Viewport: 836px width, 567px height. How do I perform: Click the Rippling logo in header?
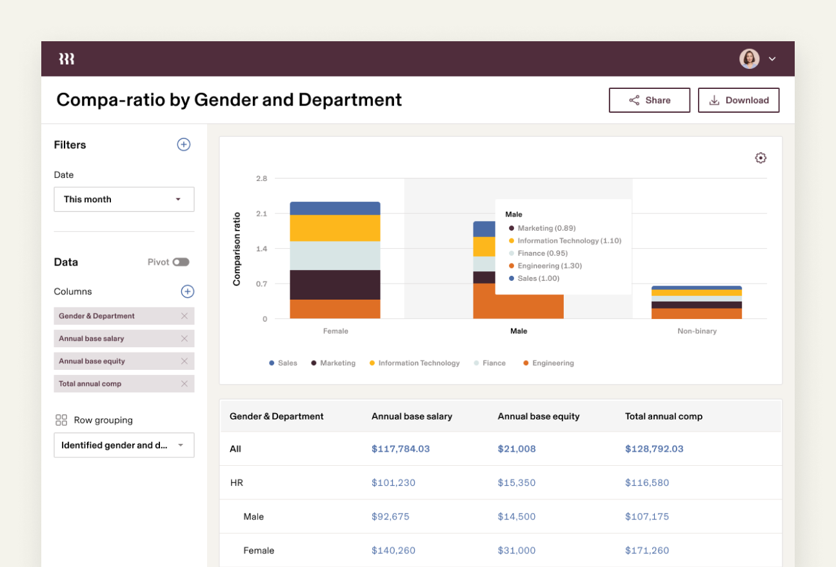point(66,59)
